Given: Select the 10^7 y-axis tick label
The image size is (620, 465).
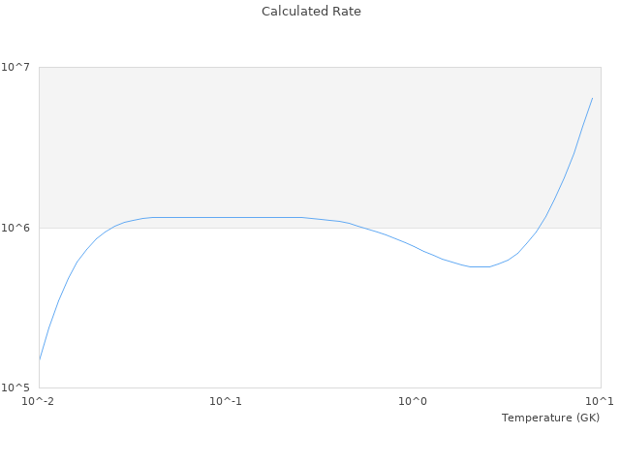Looking at the screenshot, I should (x=19, y=67).
